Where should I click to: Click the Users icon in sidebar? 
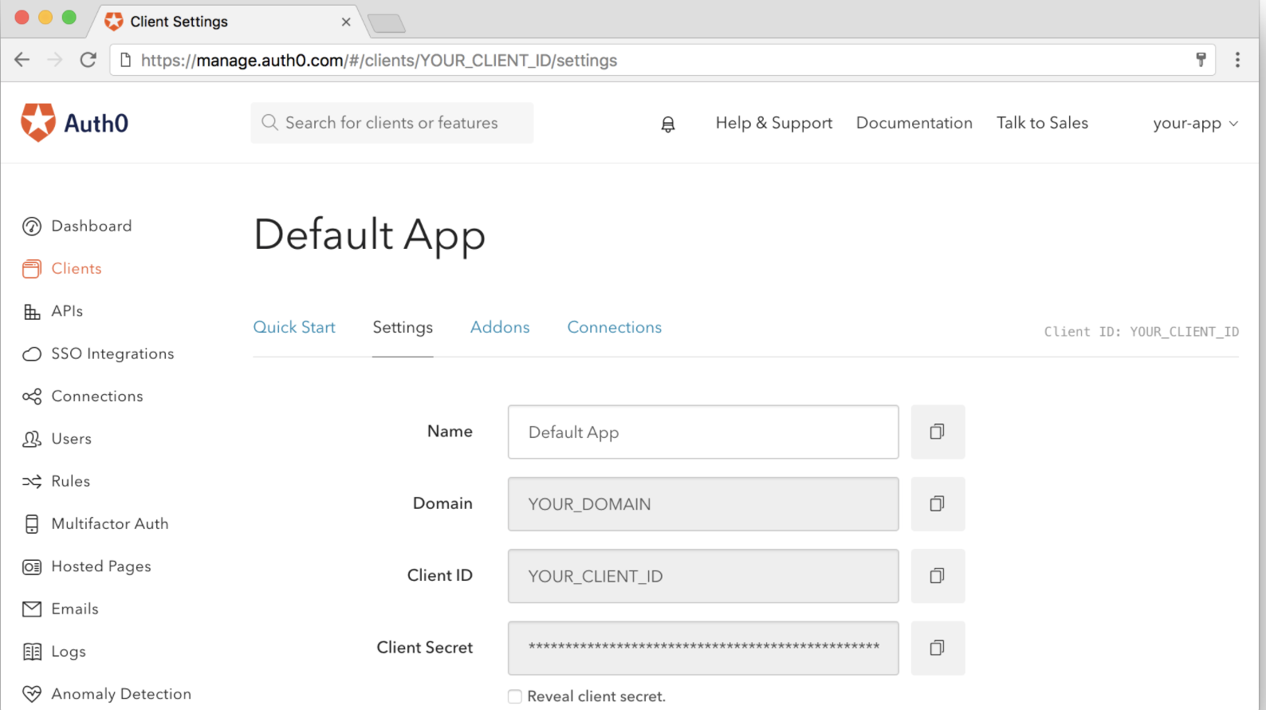[x=32, y=439]
